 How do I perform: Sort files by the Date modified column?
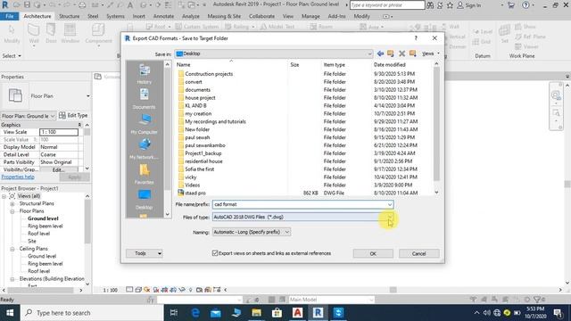[x=389, y=65]
